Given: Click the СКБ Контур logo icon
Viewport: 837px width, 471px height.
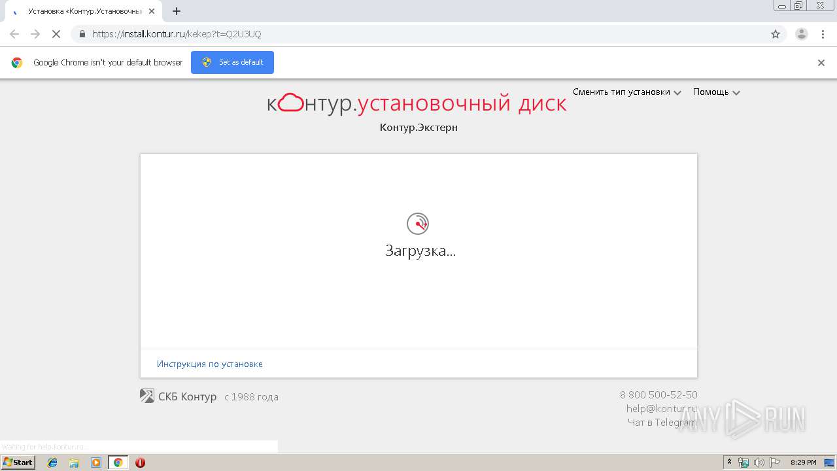Looking at the screenshot, I should point(147,396).
